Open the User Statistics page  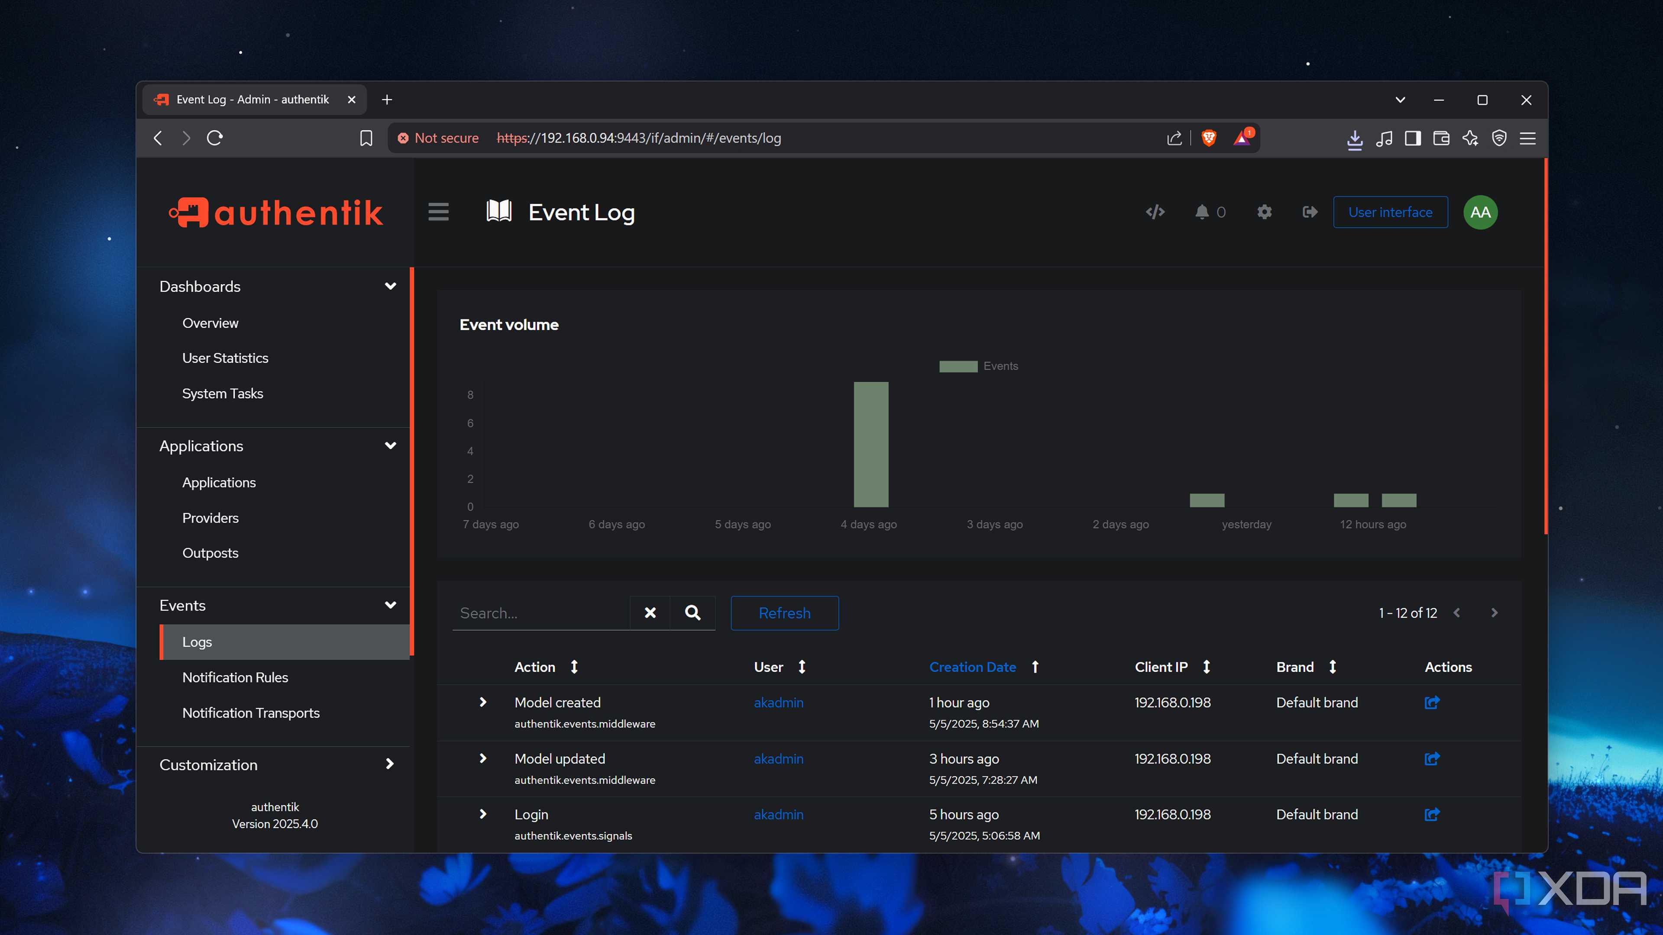click(x=225, y=358)
